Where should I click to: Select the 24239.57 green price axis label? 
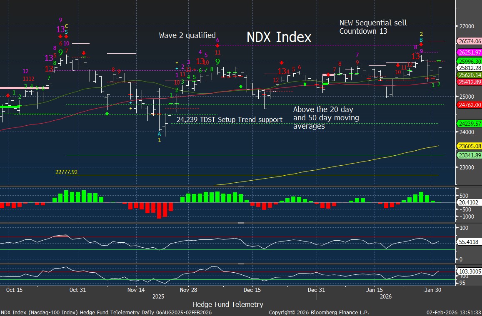470,124
